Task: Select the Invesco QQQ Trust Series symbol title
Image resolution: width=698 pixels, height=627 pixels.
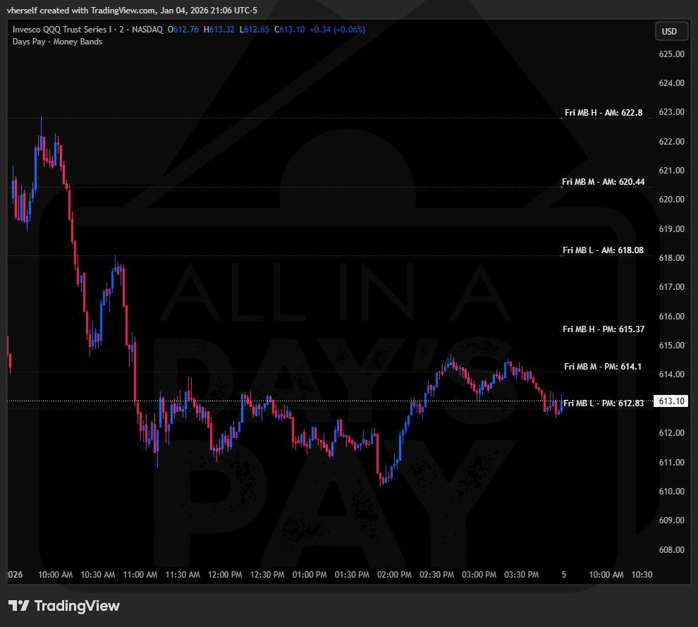Action: [87, 30]
